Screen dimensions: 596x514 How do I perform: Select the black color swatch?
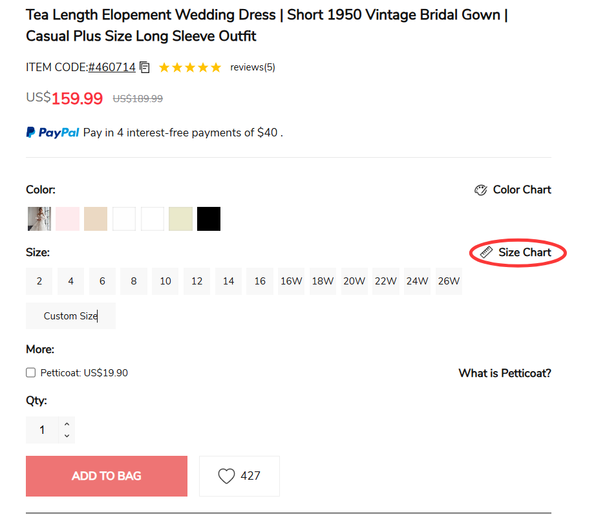pyautogui.click(x=209, y=219)
